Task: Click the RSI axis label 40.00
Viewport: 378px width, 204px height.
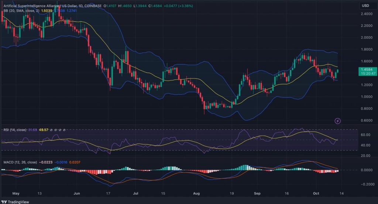Action: tap(365, 145)
